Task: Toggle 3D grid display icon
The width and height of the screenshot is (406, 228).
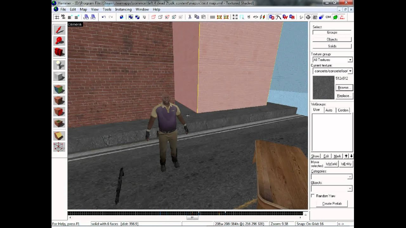Action: click(x=63, y=17)
